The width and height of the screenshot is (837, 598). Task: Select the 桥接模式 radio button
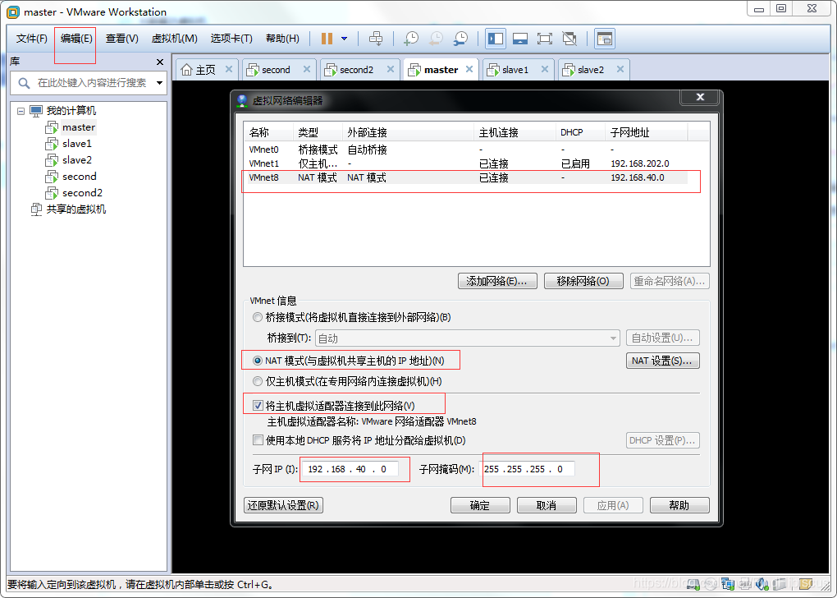(x=258, y=317)
